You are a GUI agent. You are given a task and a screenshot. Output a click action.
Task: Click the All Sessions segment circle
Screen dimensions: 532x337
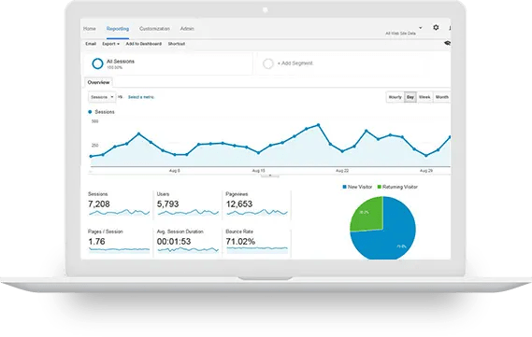point(97,63)
